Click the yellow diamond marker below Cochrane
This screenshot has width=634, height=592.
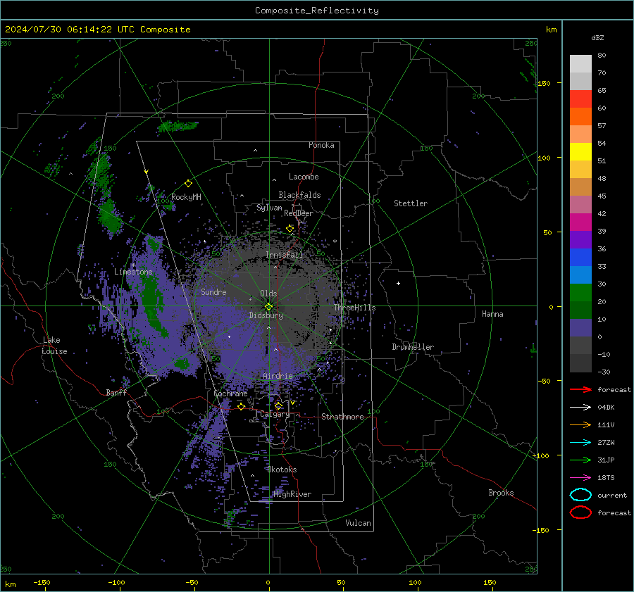[241, 406]
